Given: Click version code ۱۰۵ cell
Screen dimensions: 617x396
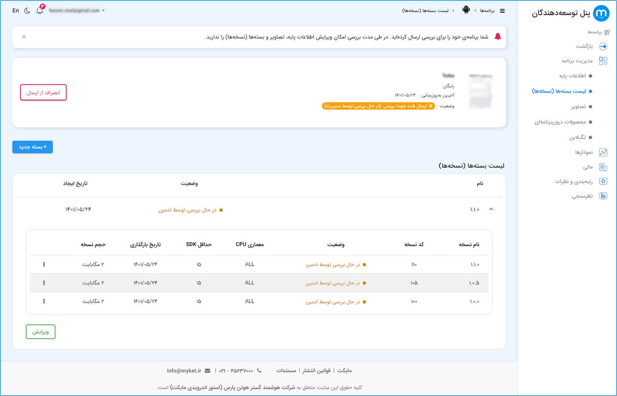Looking at the screenshot, I should click(414, 283).
